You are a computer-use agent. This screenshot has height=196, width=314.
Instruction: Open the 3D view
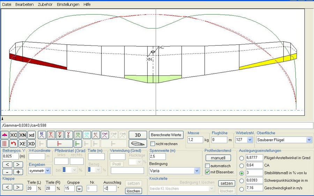[137, 135]
